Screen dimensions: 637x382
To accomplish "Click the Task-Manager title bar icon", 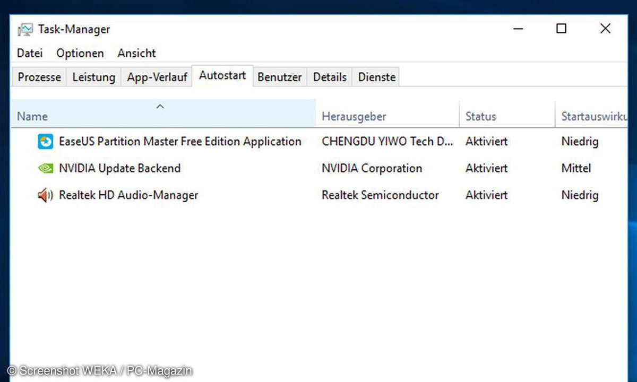I will tap(25, 29).
